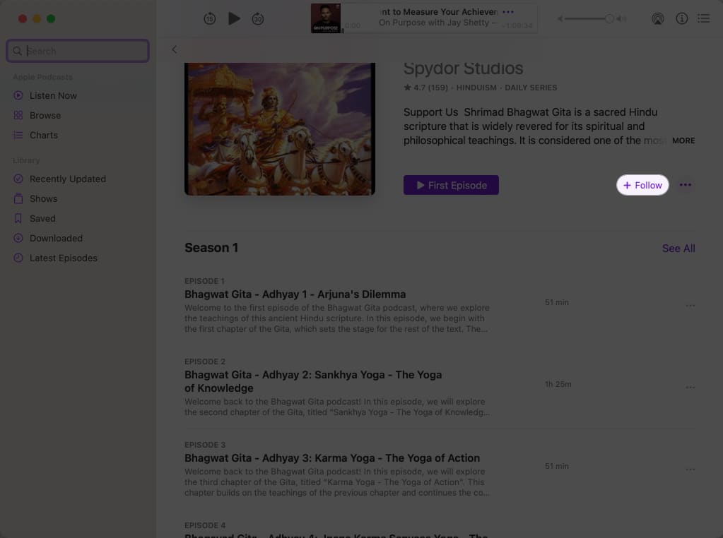
Task: Open the Bhagwat Gita show artwork
Action: pyautogui.click(x=279, y=129)
